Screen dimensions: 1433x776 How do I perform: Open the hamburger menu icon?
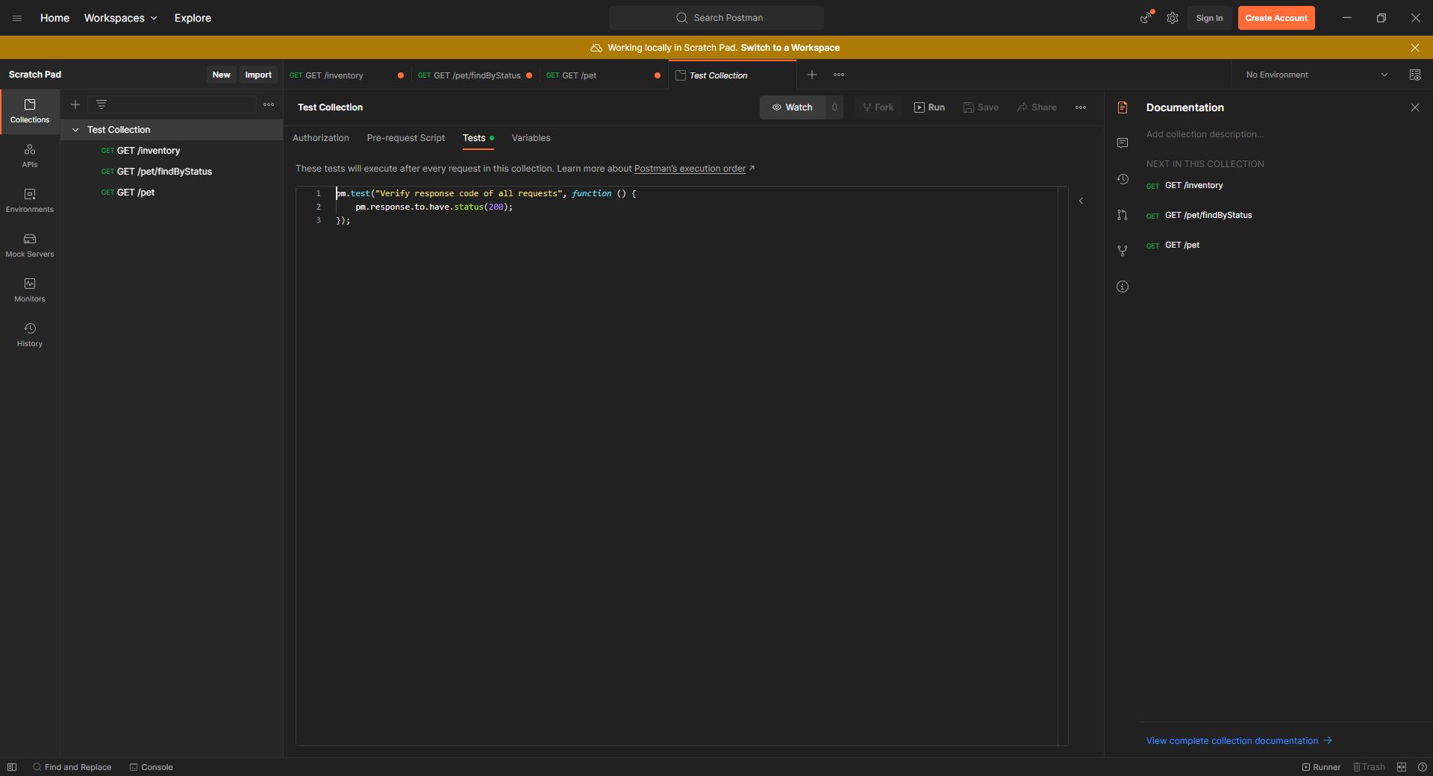coord(17,18)
